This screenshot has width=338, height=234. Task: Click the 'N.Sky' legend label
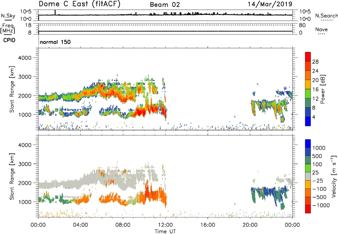point(8,16)
